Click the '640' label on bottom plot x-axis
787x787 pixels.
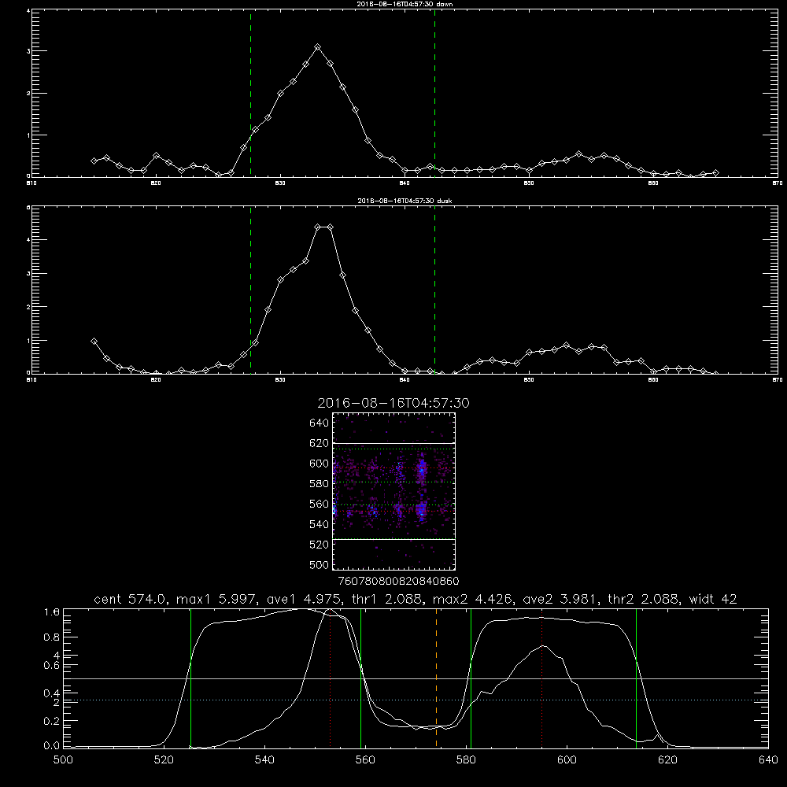coord(768,760)
